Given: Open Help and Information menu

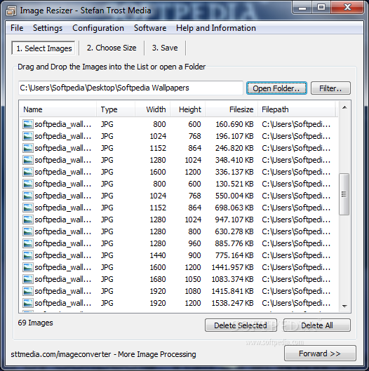Looking at the screenshot, I should click(216, 28).
